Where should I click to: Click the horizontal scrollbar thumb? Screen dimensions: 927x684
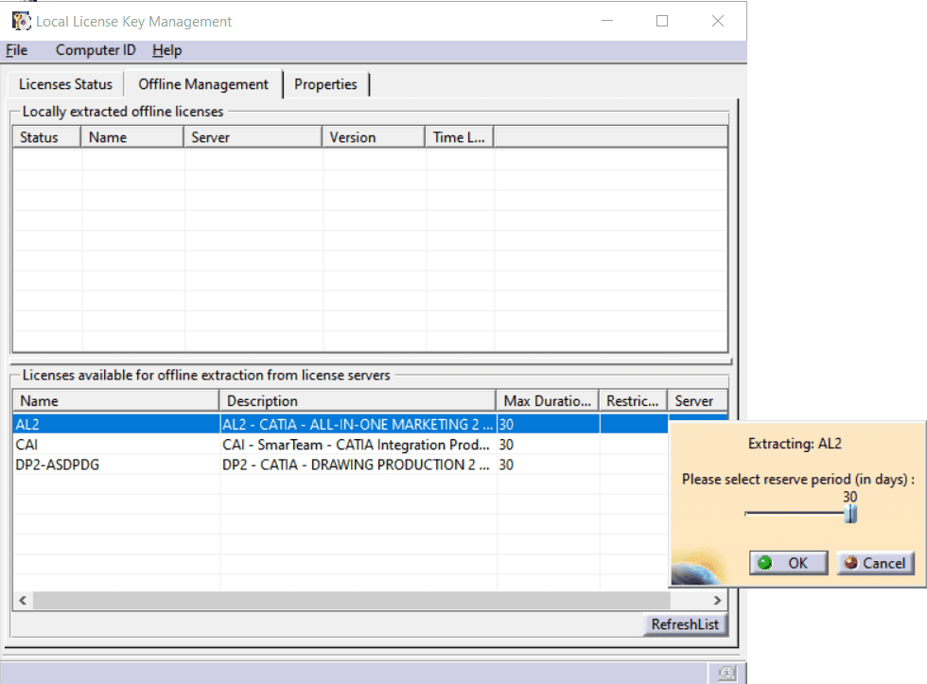point(351,601)
